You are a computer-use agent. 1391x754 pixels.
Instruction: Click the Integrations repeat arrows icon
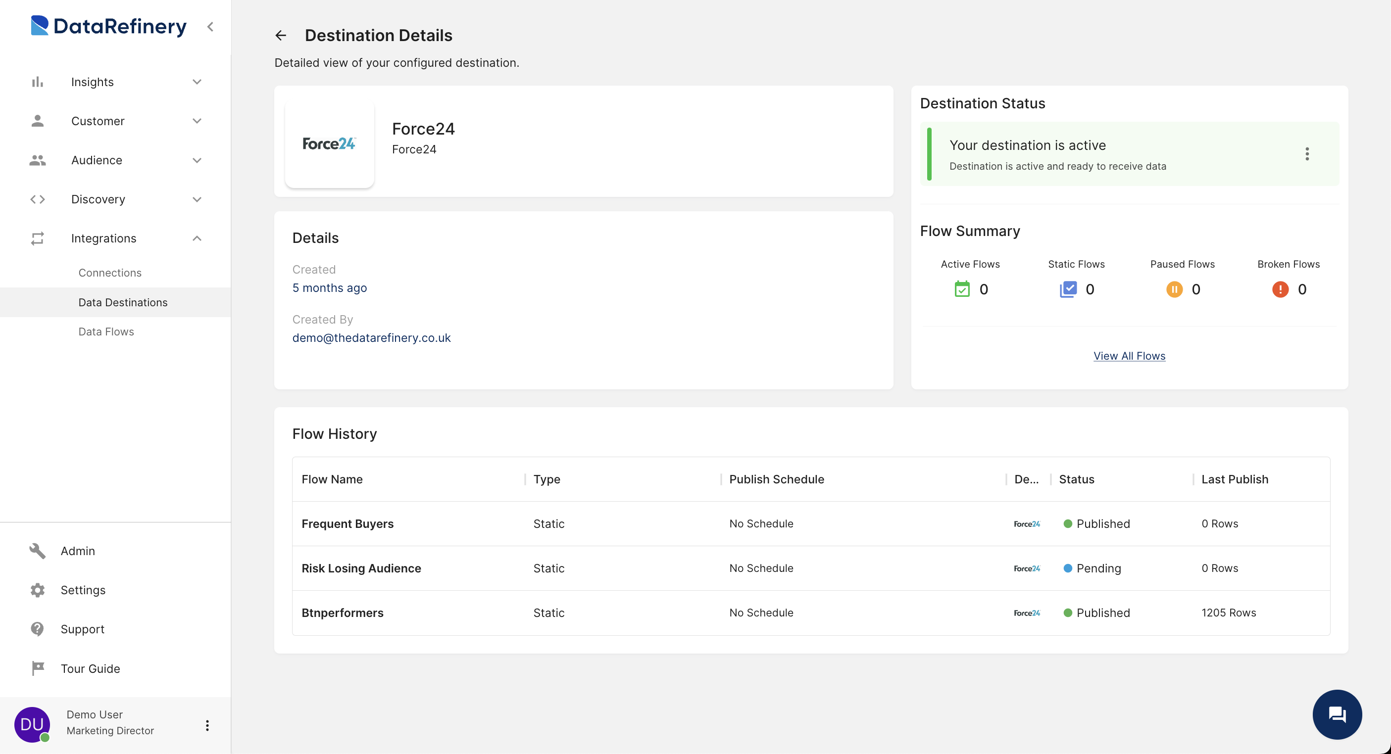click(x=37, y=238)
